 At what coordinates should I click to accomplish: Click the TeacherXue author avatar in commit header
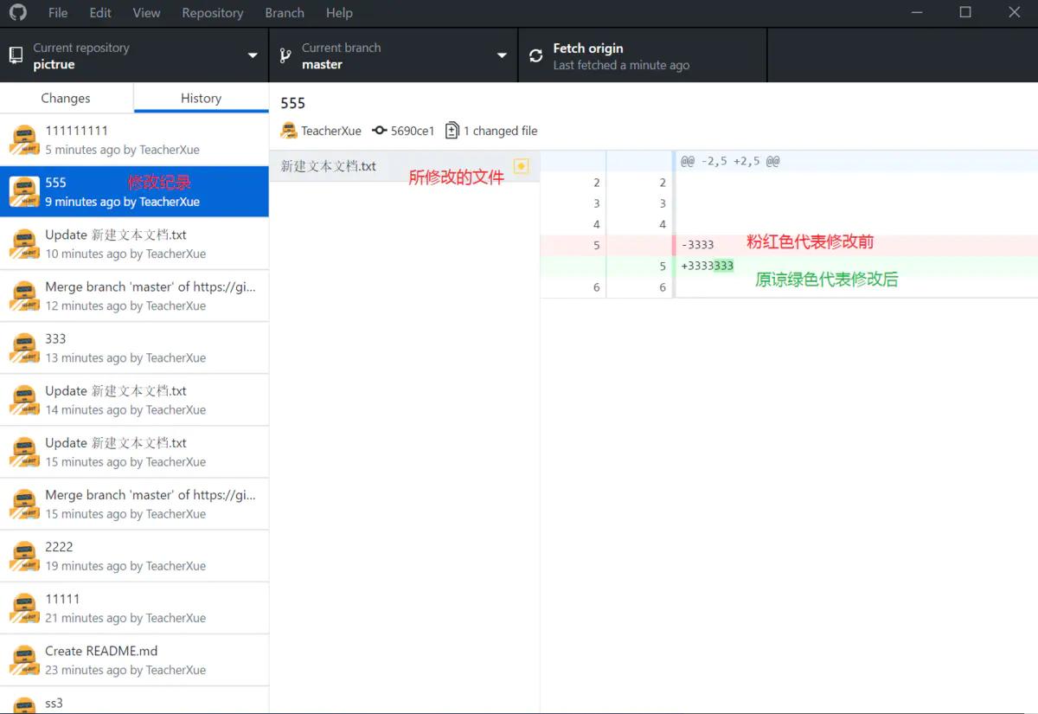289,131
